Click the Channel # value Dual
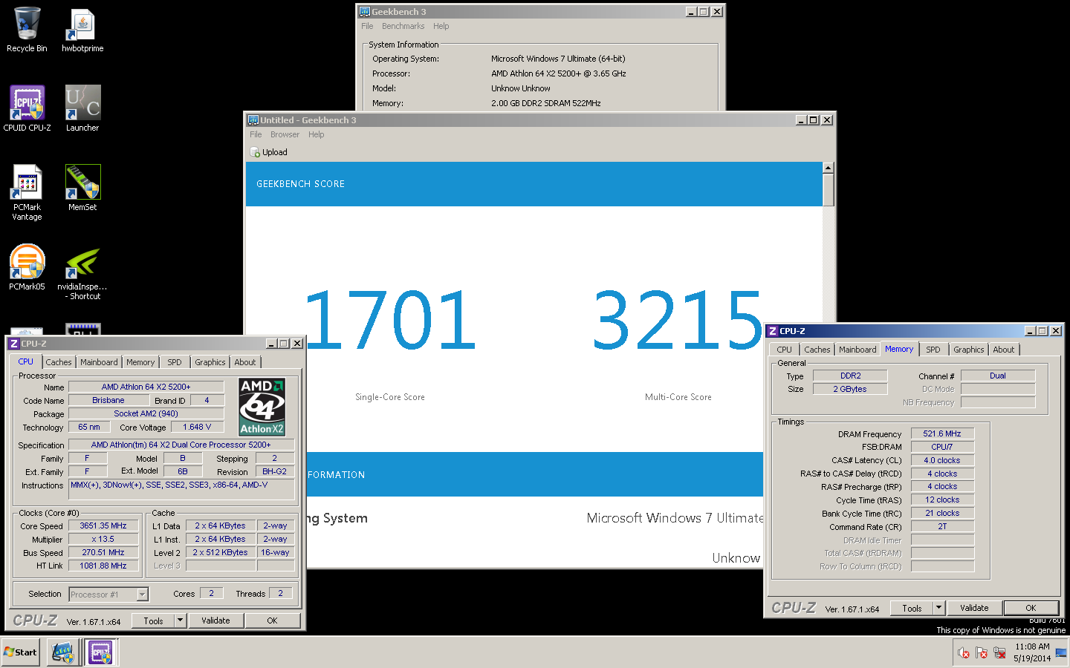The width and height of the screenshot is (1070, 668). 998,376
